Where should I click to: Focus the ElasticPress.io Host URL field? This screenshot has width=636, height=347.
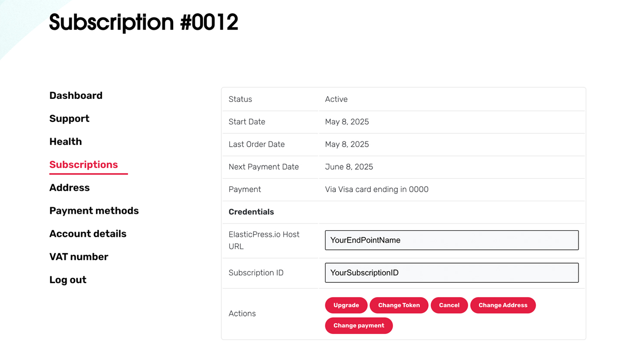(452, 240)
